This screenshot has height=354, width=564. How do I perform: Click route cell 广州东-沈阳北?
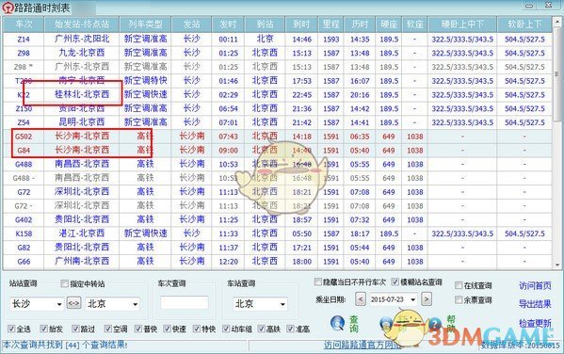click(82, 39)
